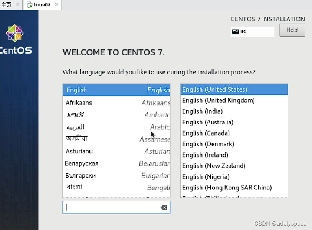Select the Assamese language row
The width and height of the screenshot is (312, 230).
[x=116, y=139]
